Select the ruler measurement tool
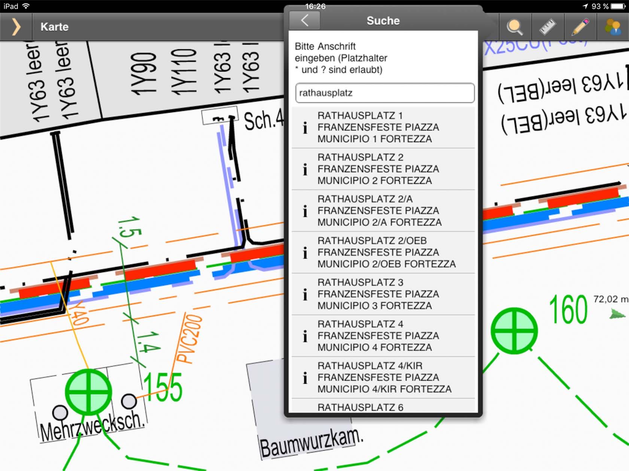The width and height of the screenshot is (629, 471). [x=547, y=27]
